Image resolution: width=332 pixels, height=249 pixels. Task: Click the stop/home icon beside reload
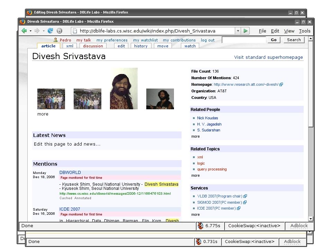(x=59, y=31)
